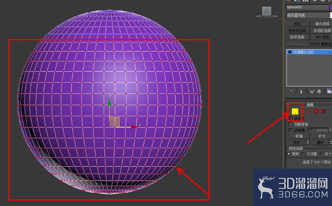Collapse the 选择 rollout header
Image resolution: width=332 pixels, height=206 pixels.
click(x=309, y=105)
